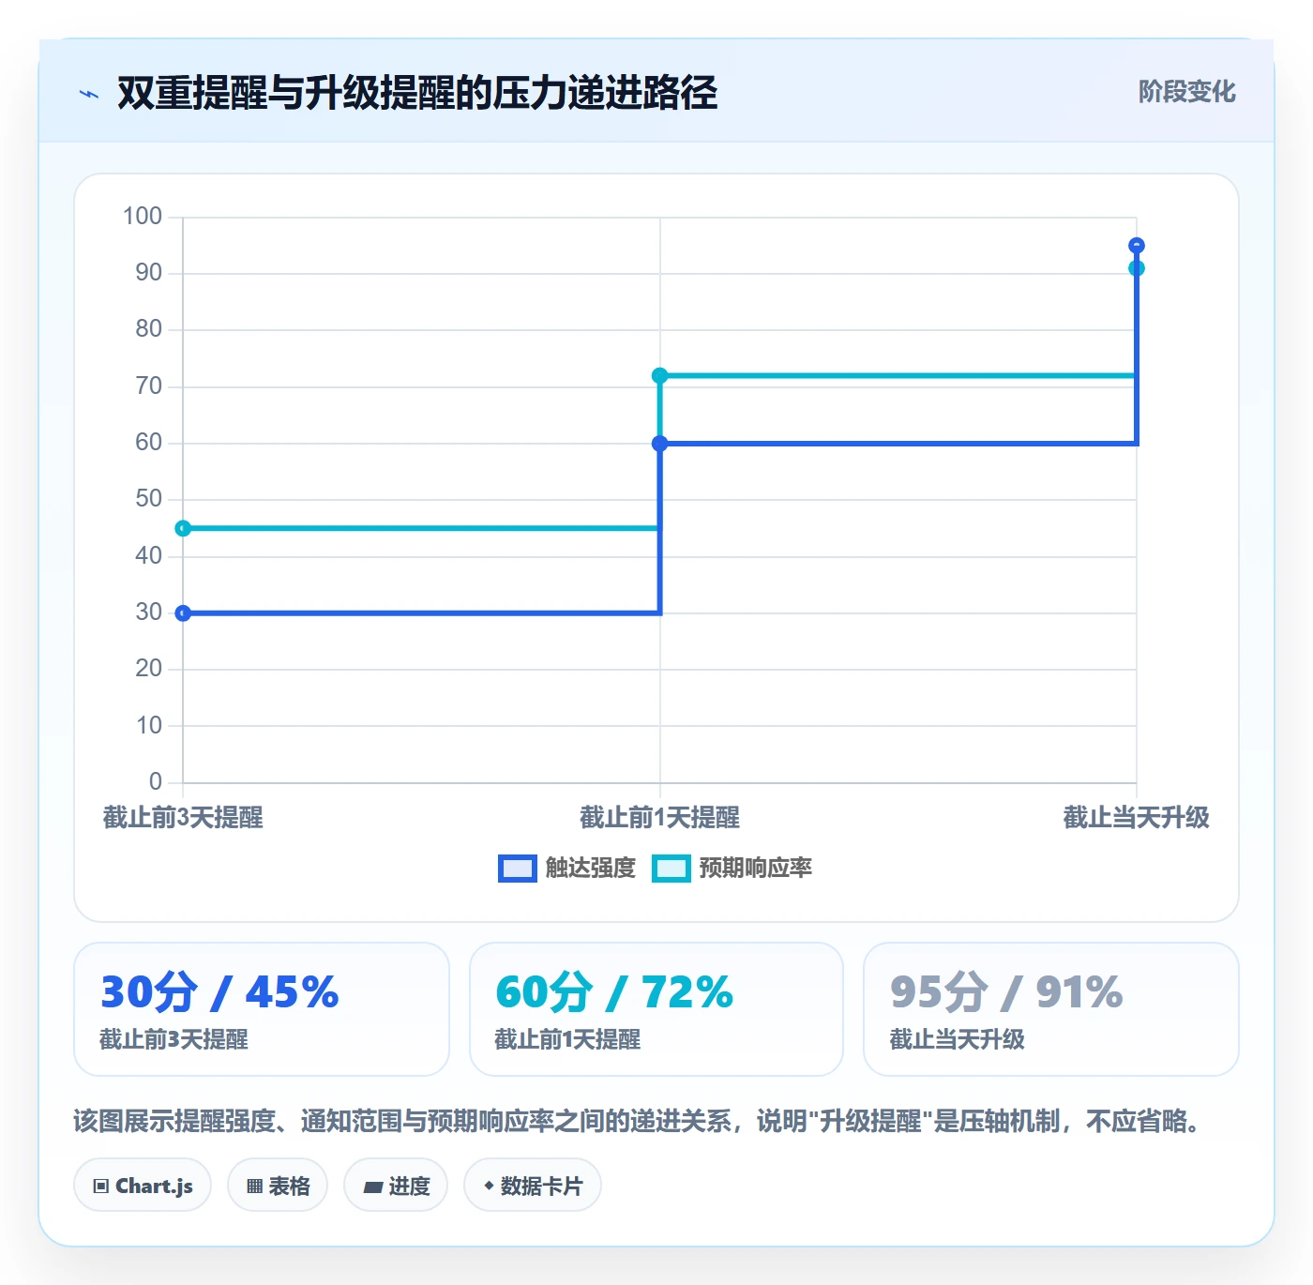Click the y-axis label 100
The width and height of the screenshot is (1313, 1285).
143,217
